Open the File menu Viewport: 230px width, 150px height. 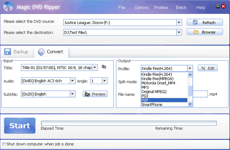tap(122, 7)
